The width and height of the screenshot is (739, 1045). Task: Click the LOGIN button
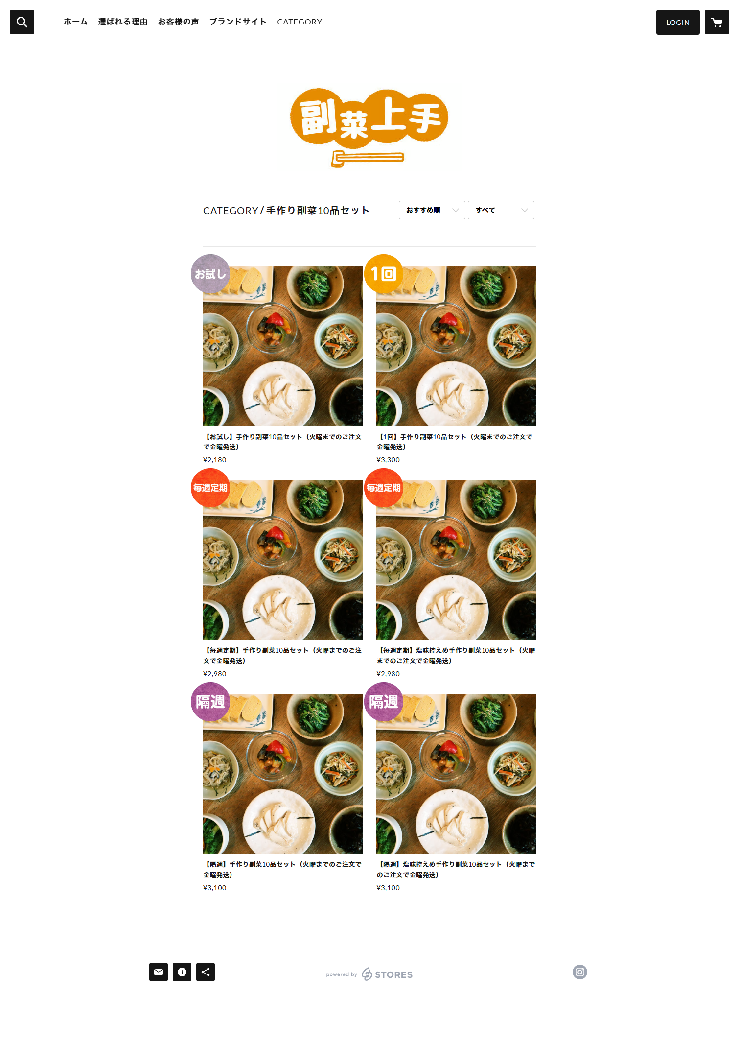point(678,22)
